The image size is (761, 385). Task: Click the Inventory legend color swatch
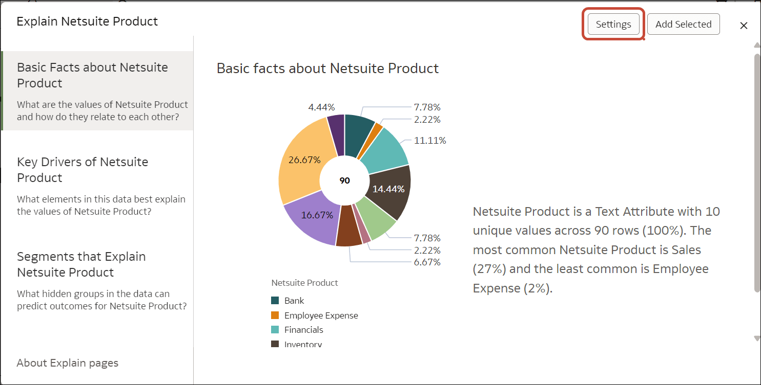(275, 344)
